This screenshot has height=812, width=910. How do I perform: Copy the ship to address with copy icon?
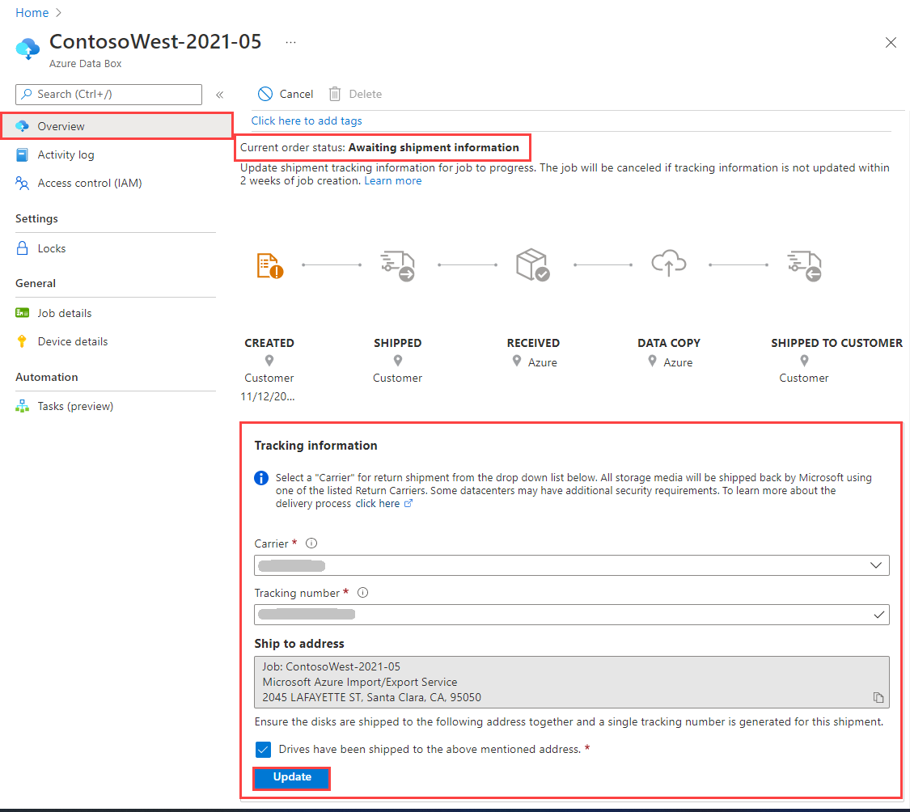(878, 697)
